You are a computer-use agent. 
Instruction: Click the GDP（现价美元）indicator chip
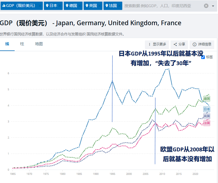[19, 6]
